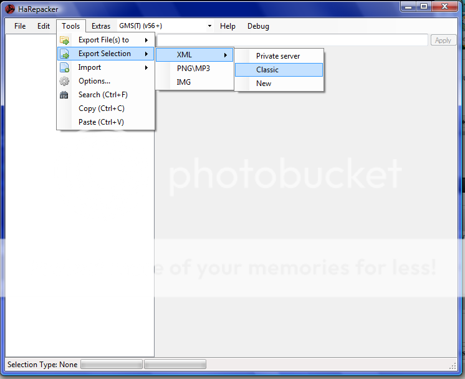Click the Search binoculars icon
Image resolution: width=465 pixels, height=379 pixels.
(x=64, y=95)
